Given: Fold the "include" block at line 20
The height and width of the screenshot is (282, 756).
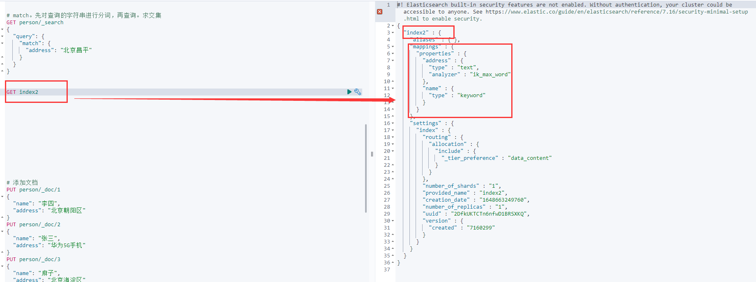Looking at the screenshot, I should (x=393, y=151).
